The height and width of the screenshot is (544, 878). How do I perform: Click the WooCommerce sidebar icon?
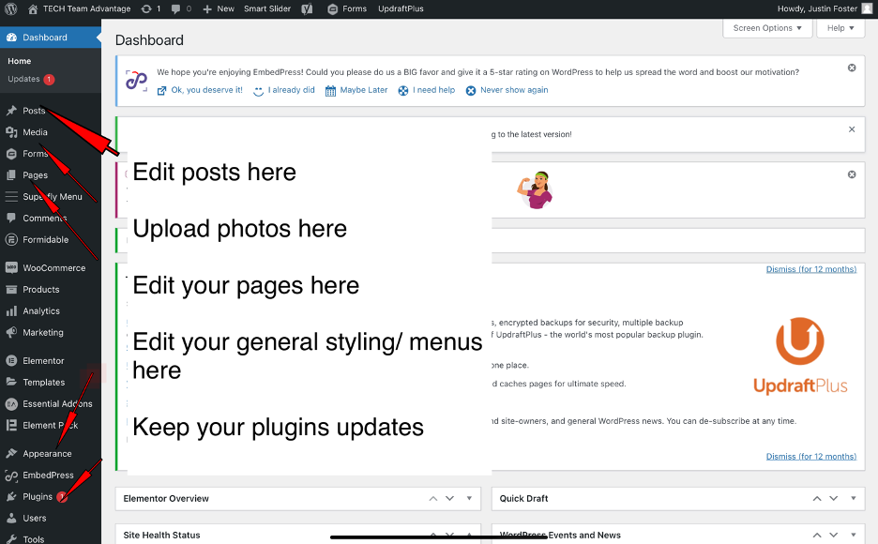(11, 268)
